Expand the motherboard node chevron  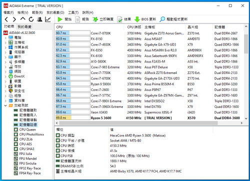click(x=5, y=42)
